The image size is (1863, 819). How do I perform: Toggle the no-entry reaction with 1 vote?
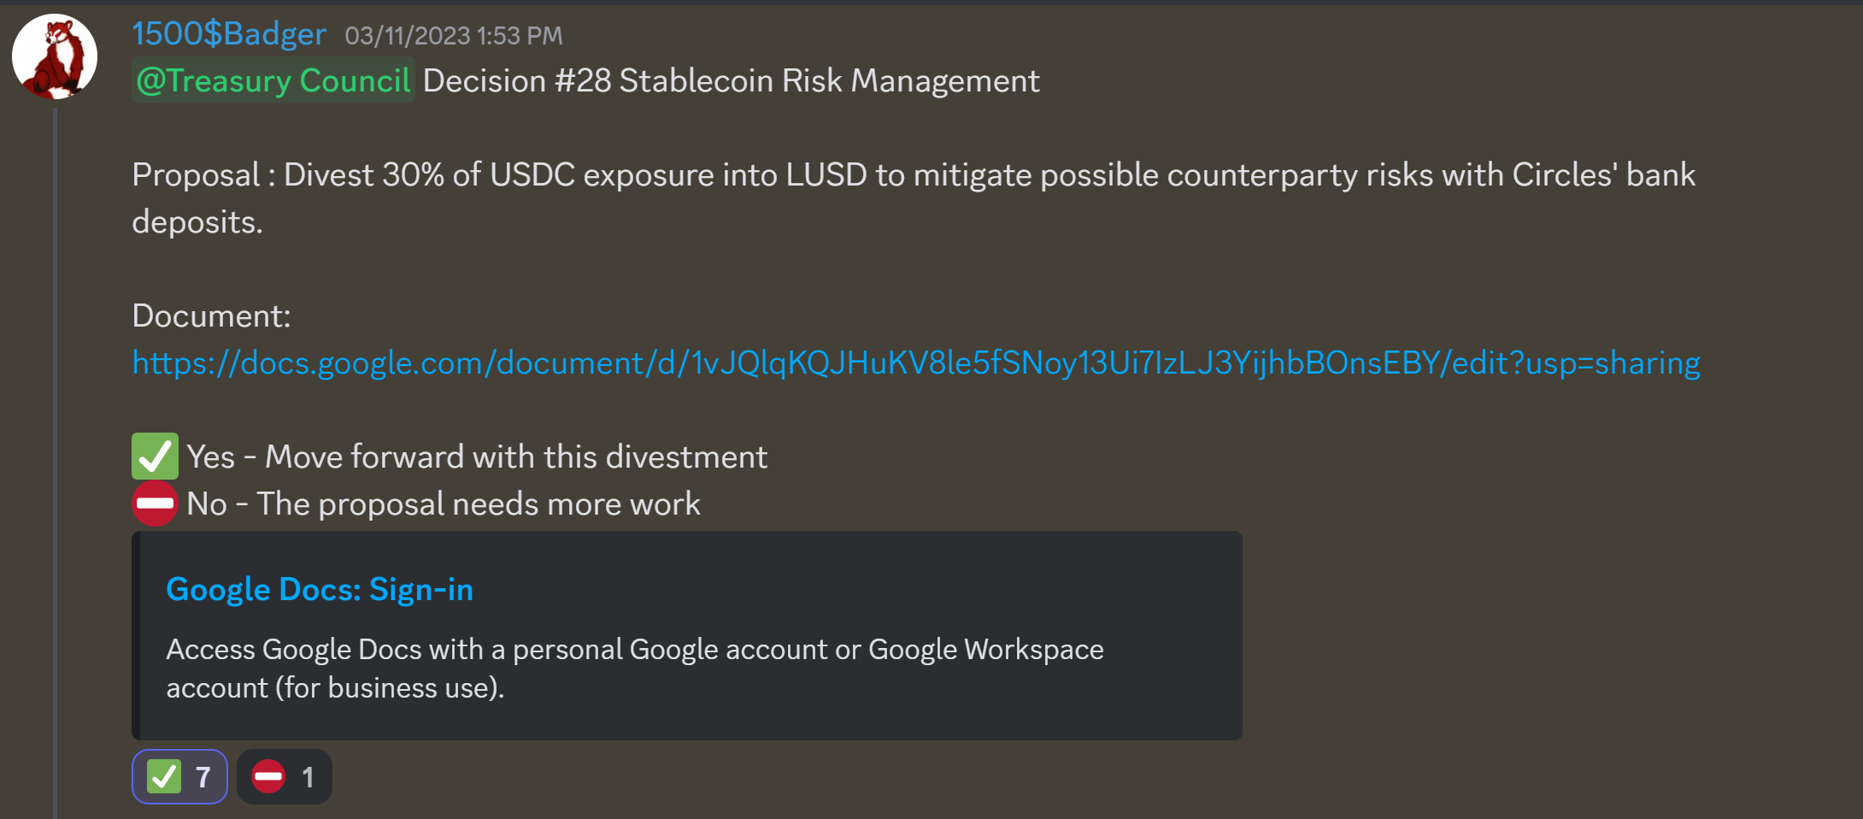tap(285, 777)
